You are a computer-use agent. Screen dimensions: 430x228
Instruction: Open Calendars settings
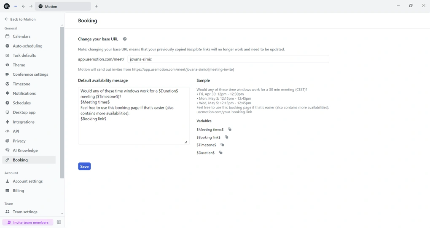click(21, 37)
